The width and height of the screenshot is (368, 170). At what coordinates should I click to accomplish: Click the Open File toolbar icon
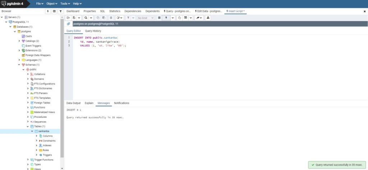coord(68,18)
